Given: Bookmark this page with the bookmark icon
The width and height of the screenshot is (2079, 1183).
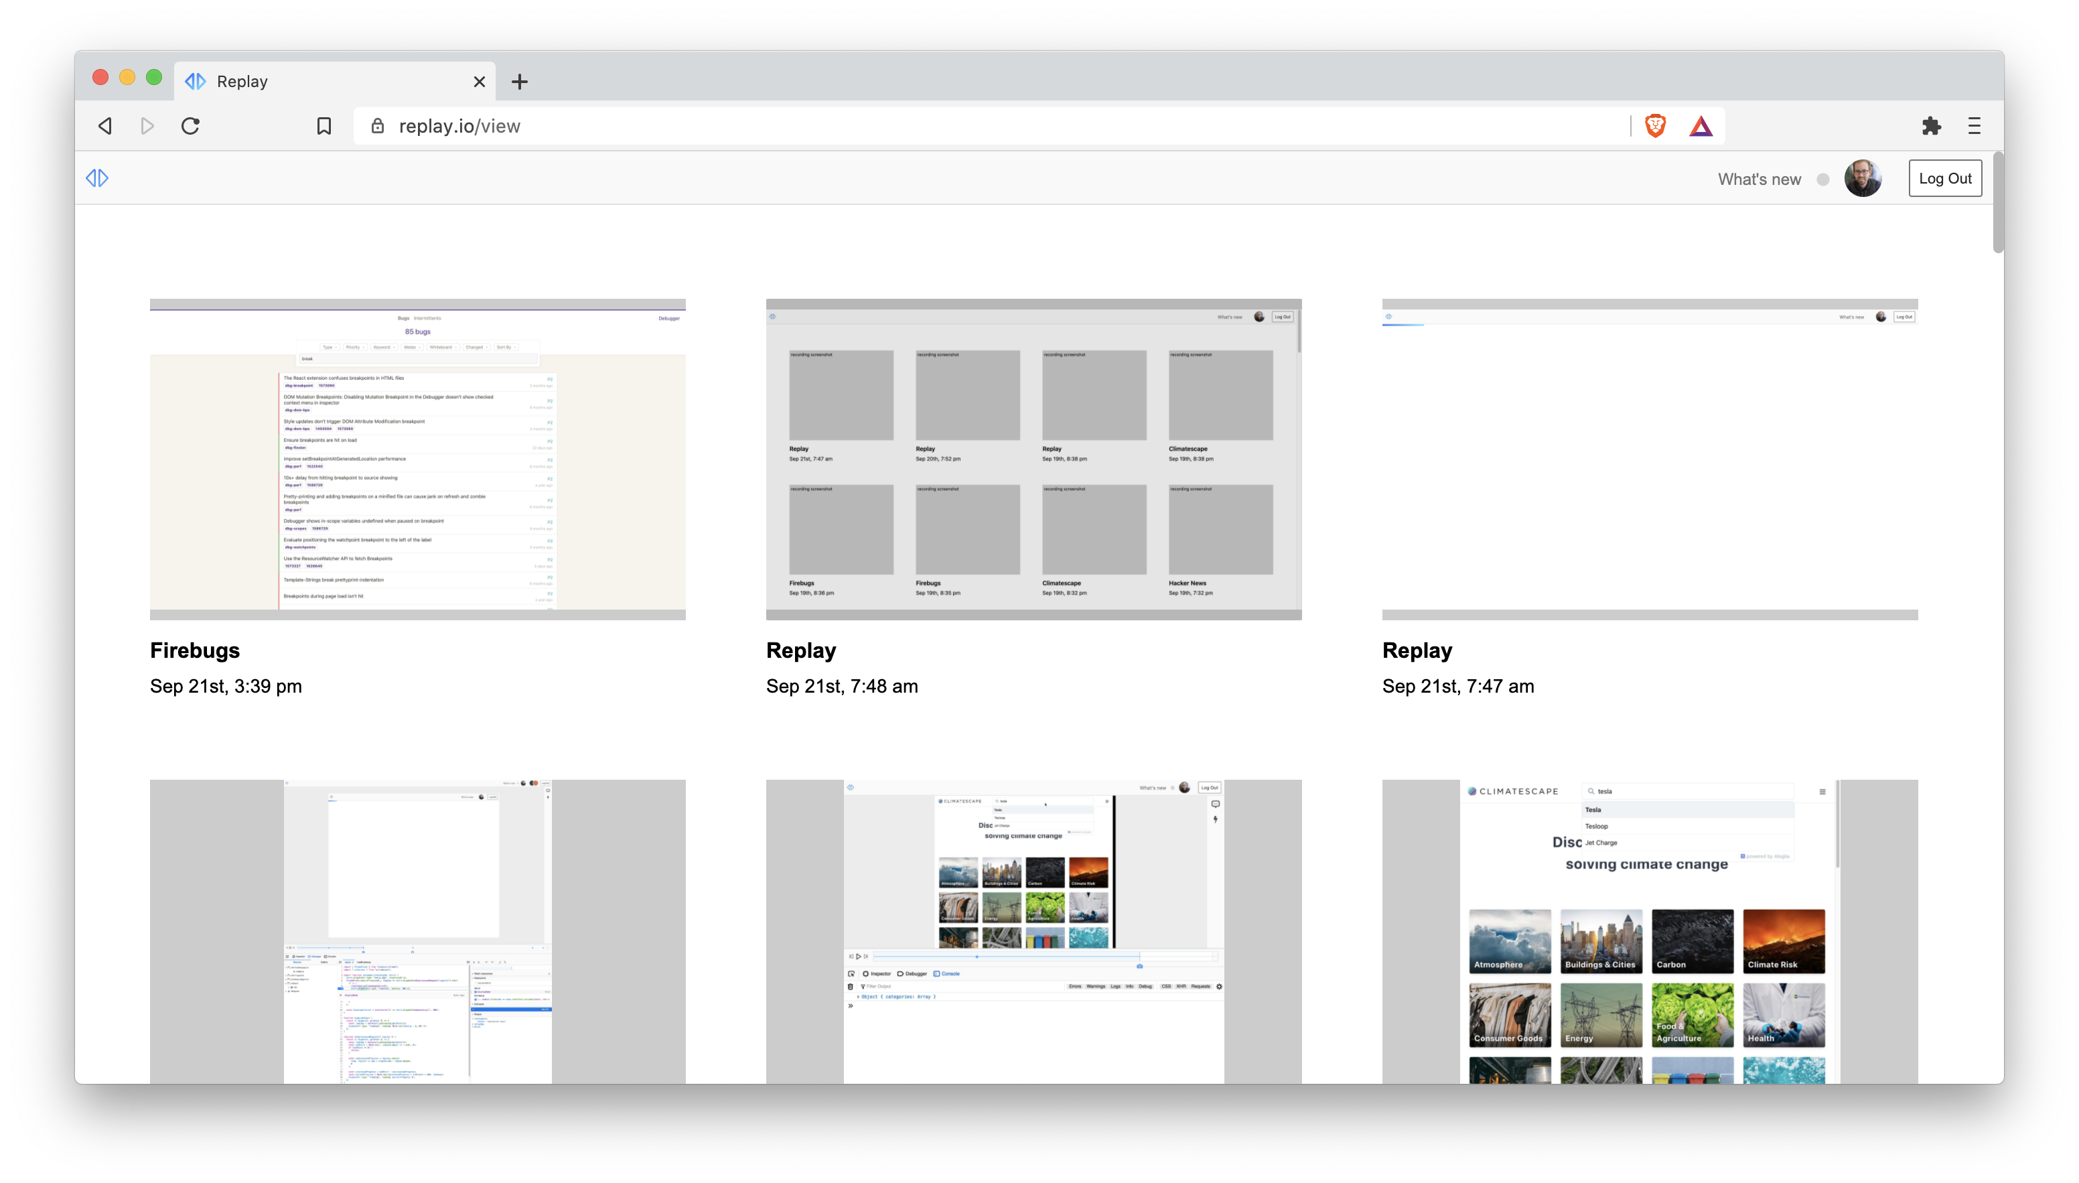Looking at the screenshot, I should click(x=324, y=126).
